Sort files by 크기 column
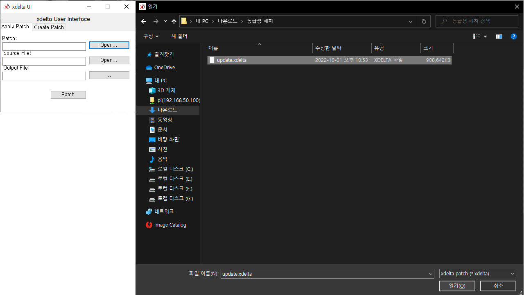The height and width of the screenshot is (295, 524). pos(437,48)
